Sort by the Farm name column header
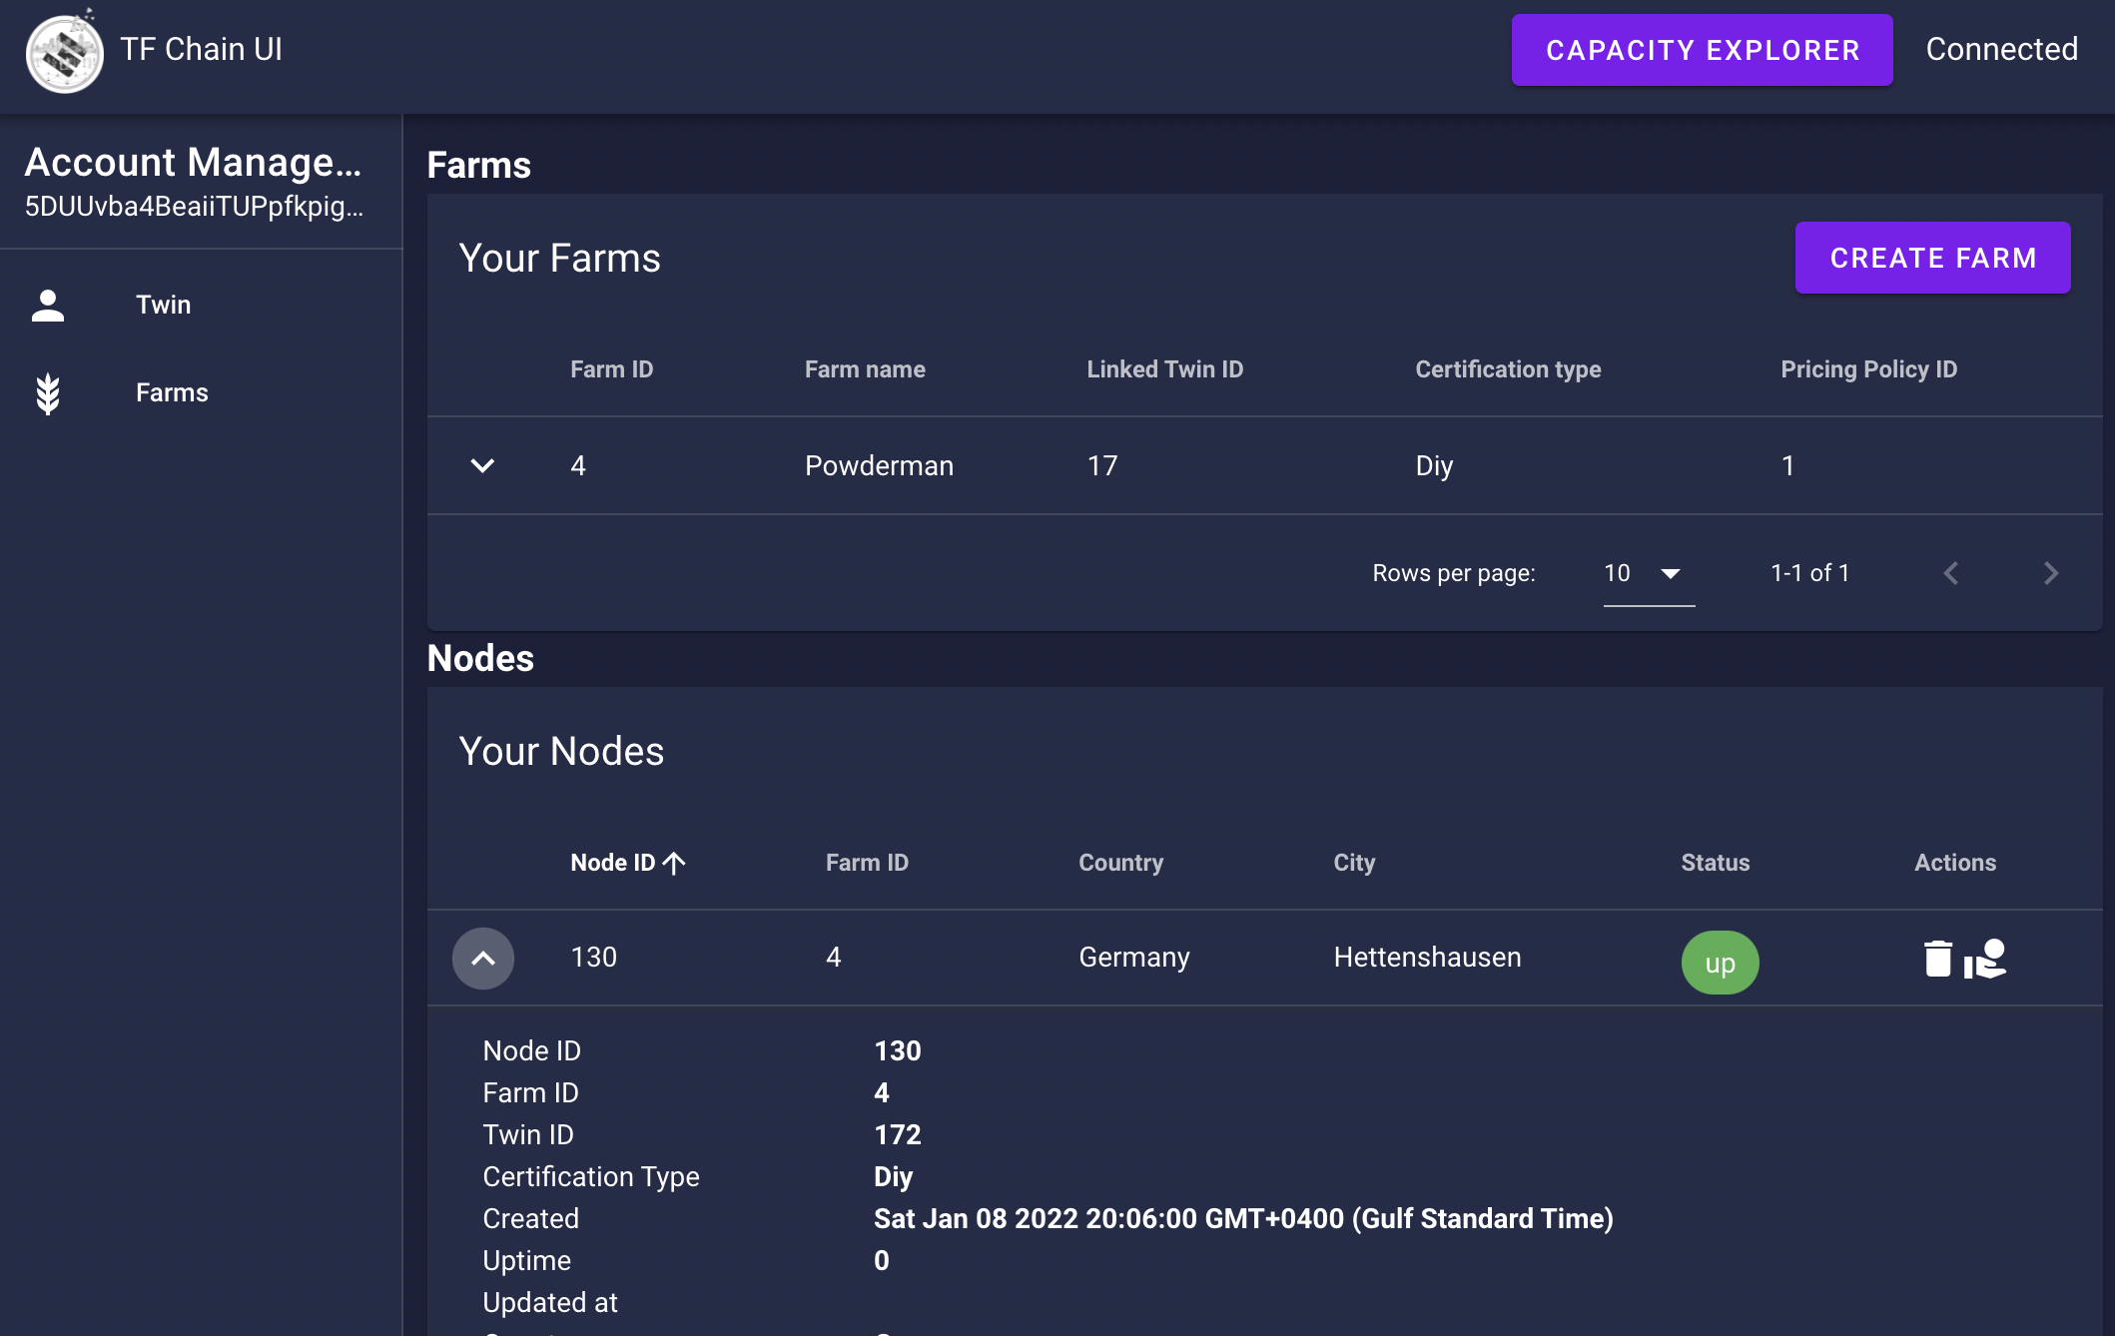This screenshot has width=2115, height=1336. pyautogui.click(x=865, y=368)
